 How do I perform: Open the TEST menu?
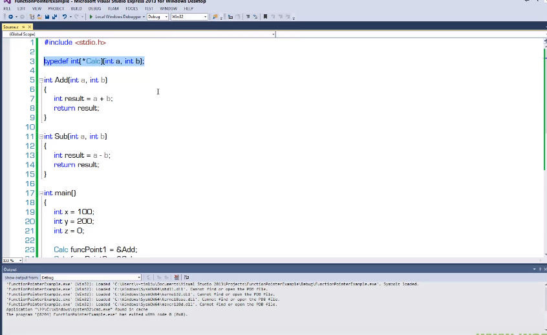[149, 8]
